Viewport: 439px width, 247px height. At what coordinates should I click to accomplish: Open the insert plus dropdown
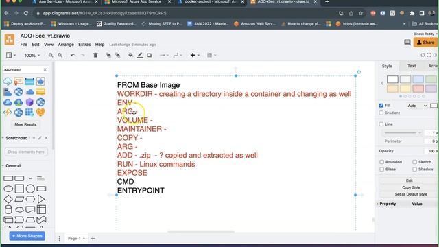[x=195, y=55]
